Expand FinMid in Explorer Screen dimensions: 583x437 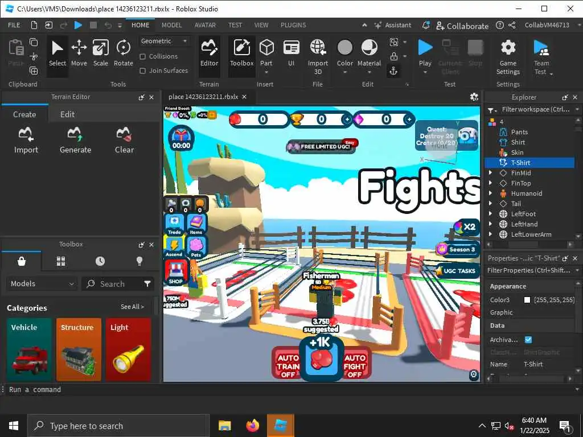coord(490,173)
